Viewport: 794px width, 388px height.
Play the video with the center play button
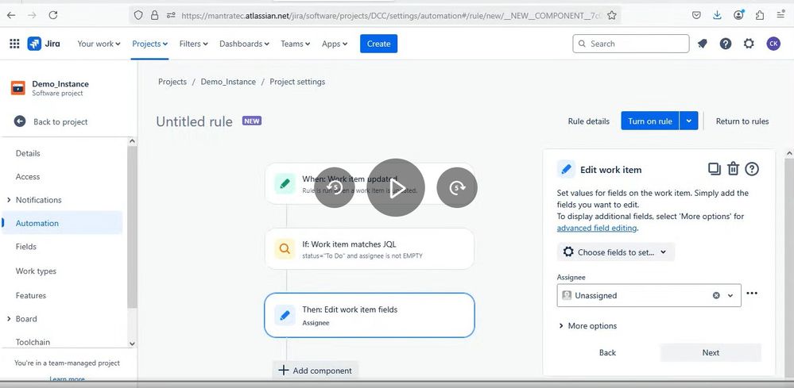(x=396, y=188)
